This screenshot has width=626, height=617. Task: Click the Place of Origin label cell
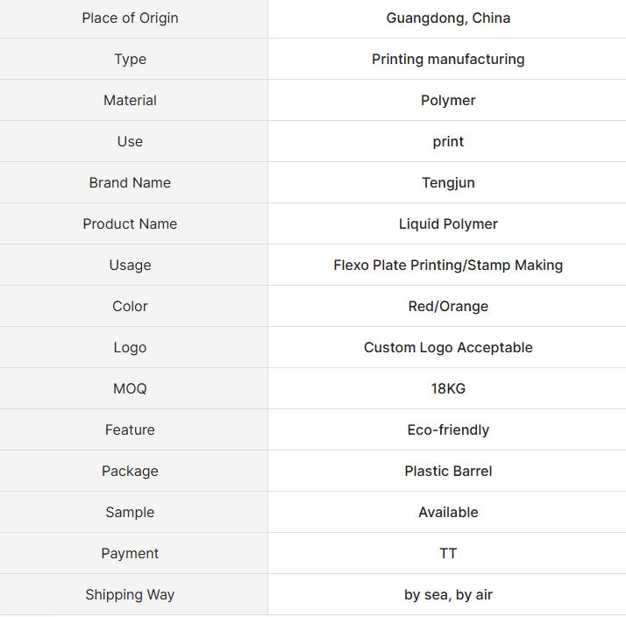pos(130,18)
